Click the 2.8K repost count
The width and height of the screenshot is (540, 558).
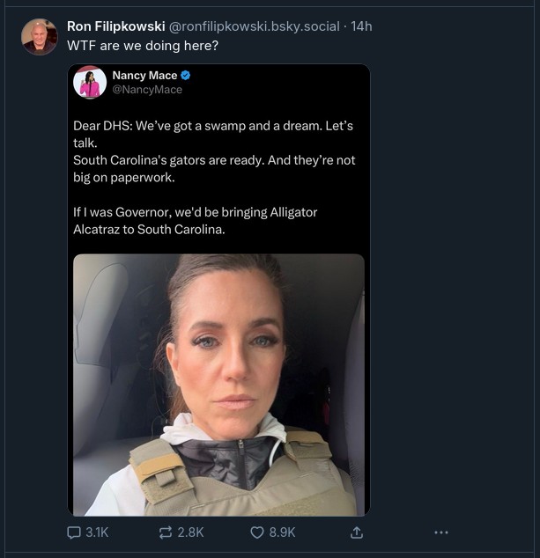click(x=190, y=532)
